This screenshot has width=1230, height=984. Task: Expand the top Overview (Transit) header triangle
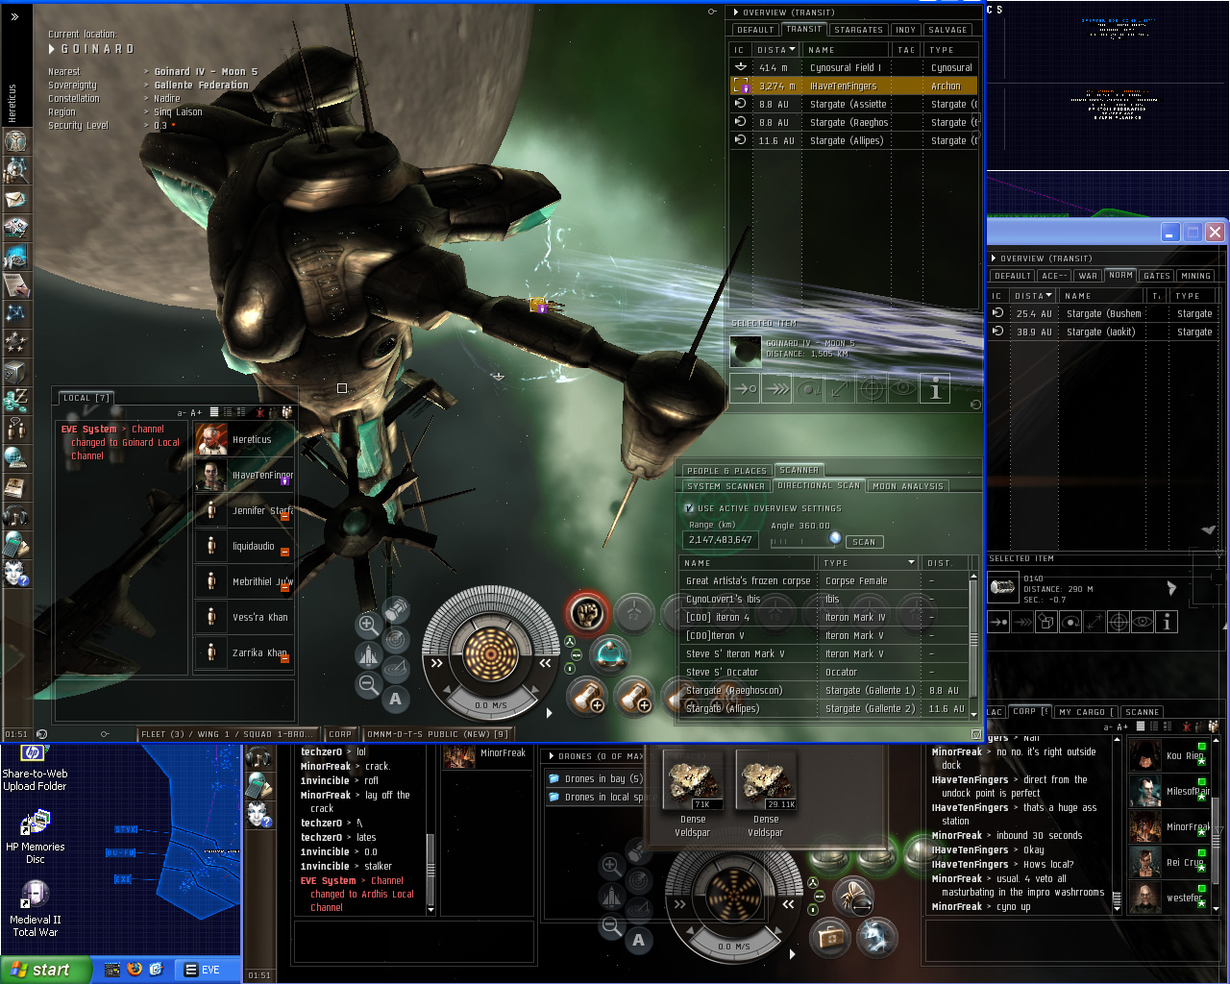tap(736, 12)
